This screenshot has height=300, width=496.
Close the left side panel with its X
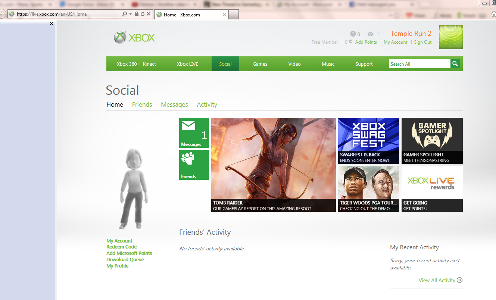coord(52,24)
